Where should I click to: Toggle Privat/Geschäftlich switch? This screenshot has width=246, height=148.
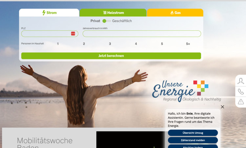click(107, 21)
